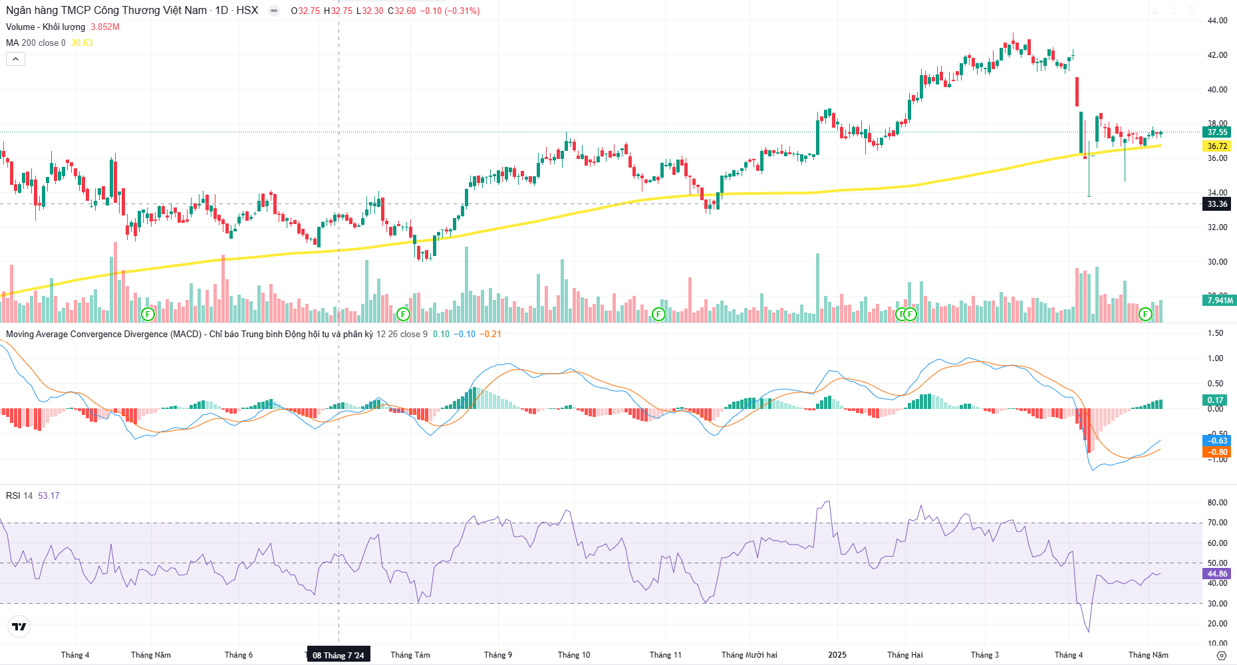The height and width of the screenshot is (665, 1237).
Task: Click the 80.00 RSI scale label
Action: [1217, 503]
